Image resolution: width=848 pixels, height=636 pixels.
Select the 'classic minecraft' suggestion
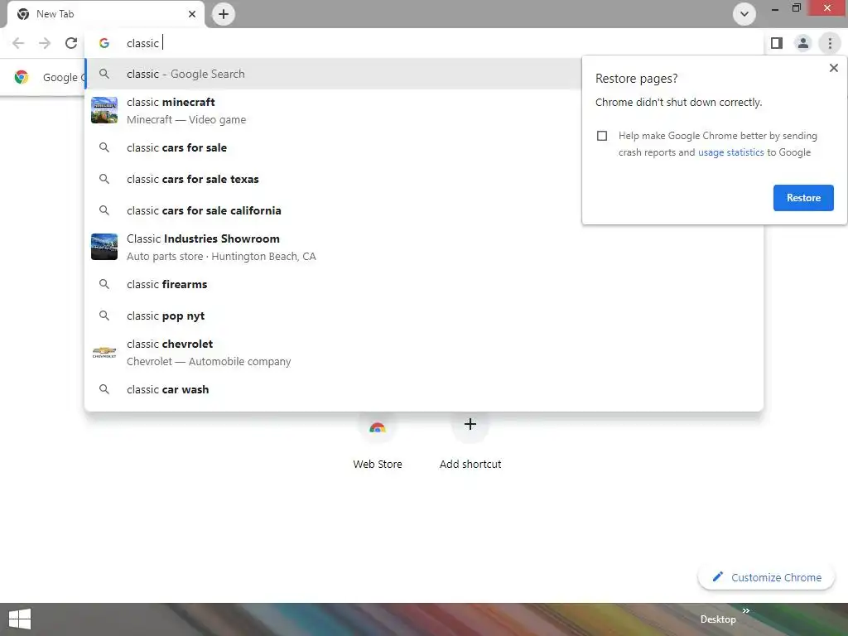[x=333, y=110]
